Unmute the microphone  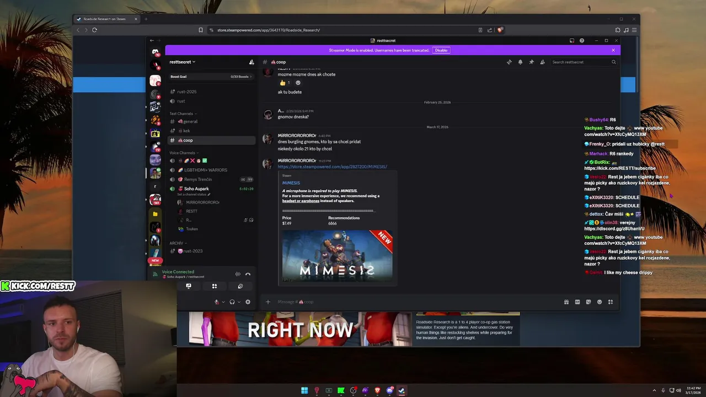click(x=217, y=302)
